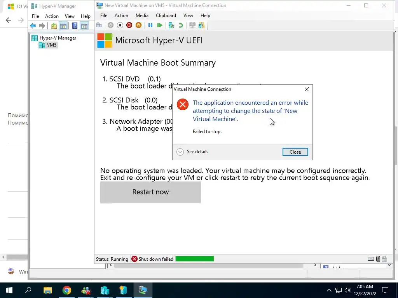Click Up one level folder icon
Viewport: 398px width, 298px height.
[x=54, y=26]
